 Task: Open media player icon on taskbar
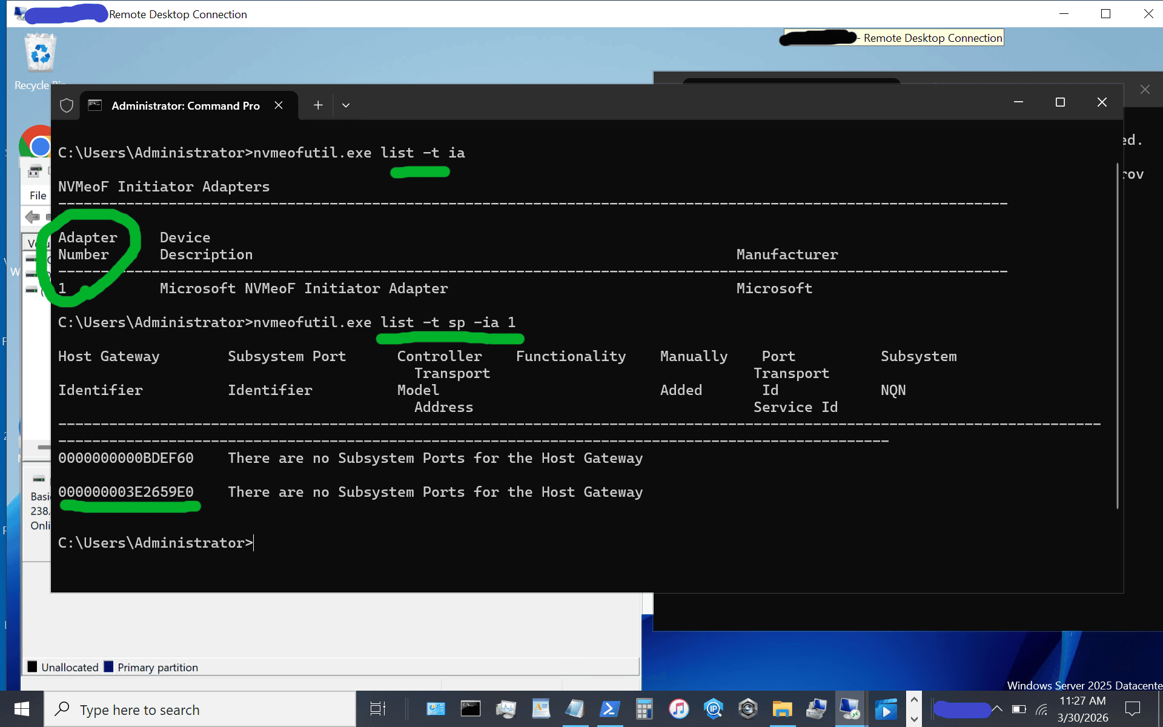[886, 709]
